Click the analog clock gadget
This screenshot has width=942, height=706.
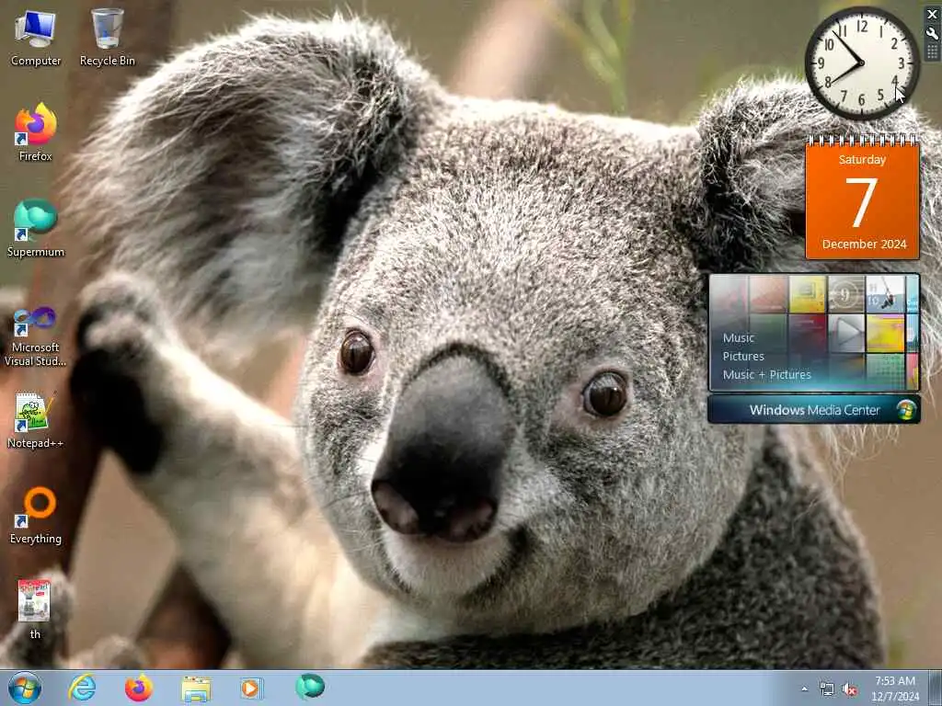point(861,63)
